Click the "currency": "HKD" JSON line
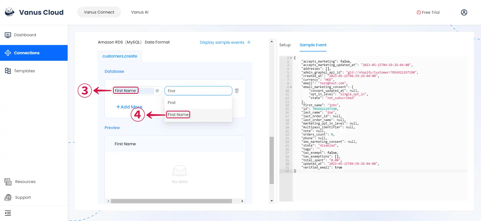The image size is (481, 221). point(318,80)
